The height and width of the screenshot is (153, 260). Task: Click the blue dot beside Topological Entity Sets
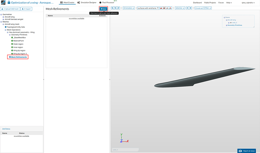coord(6,27)
